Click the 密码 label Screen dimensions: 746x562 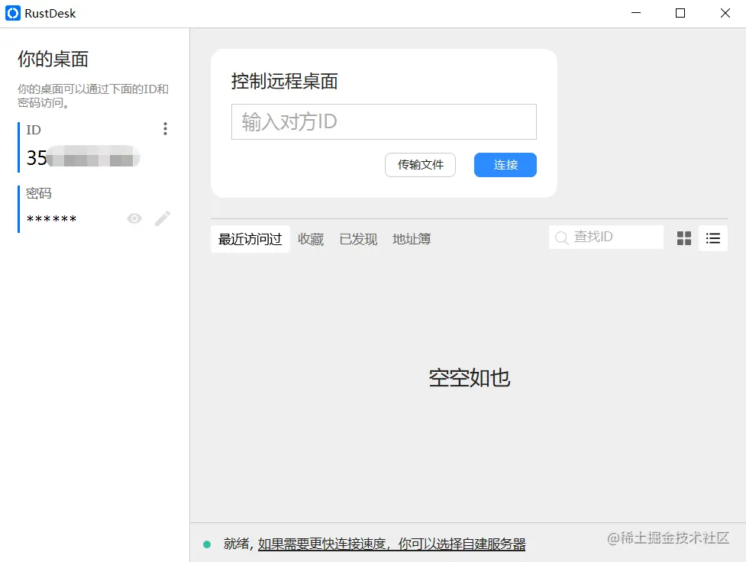point(38,193)
